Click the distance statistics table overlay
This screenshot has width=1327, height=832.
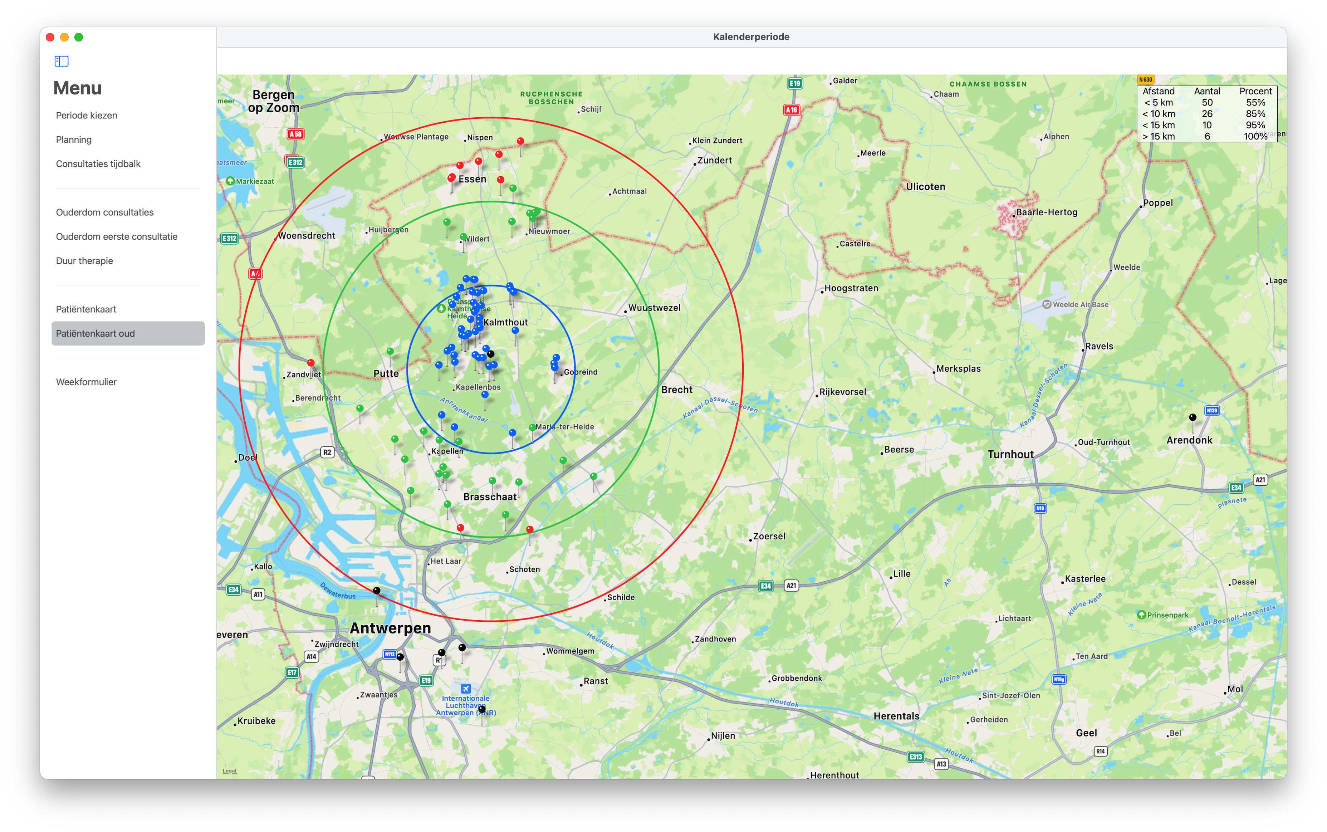pos(1206,113)
